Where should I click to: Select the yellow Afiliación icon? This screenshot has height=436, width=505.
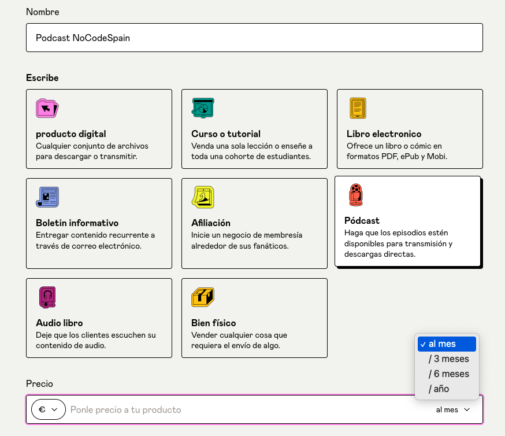(202, 197)
